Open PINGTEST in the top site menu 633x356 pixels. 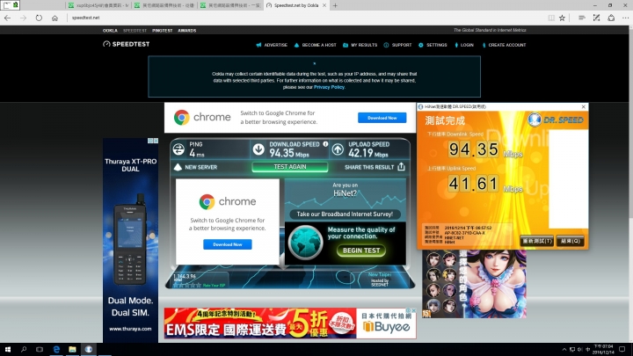(x=163, y=31)
